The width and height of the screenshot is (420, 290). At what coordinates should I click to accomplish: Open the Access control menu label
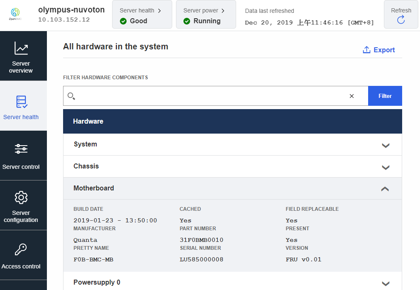point(21,266)
